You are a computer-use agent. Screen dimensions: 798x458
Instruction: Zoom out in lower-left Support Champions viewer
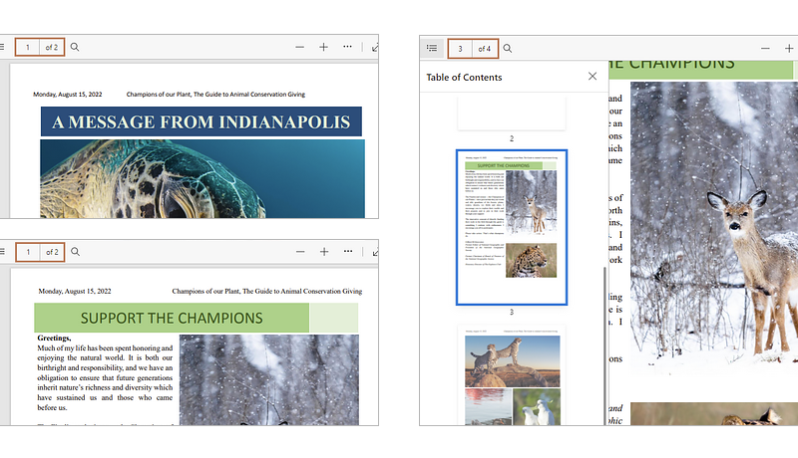point(299,252)
